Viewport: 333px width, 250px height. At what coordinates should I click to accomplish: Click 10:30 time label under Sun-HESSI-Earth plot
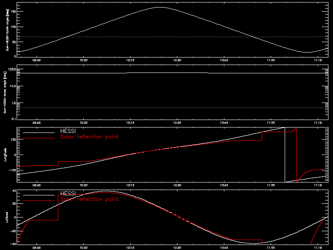pos(177,60)
